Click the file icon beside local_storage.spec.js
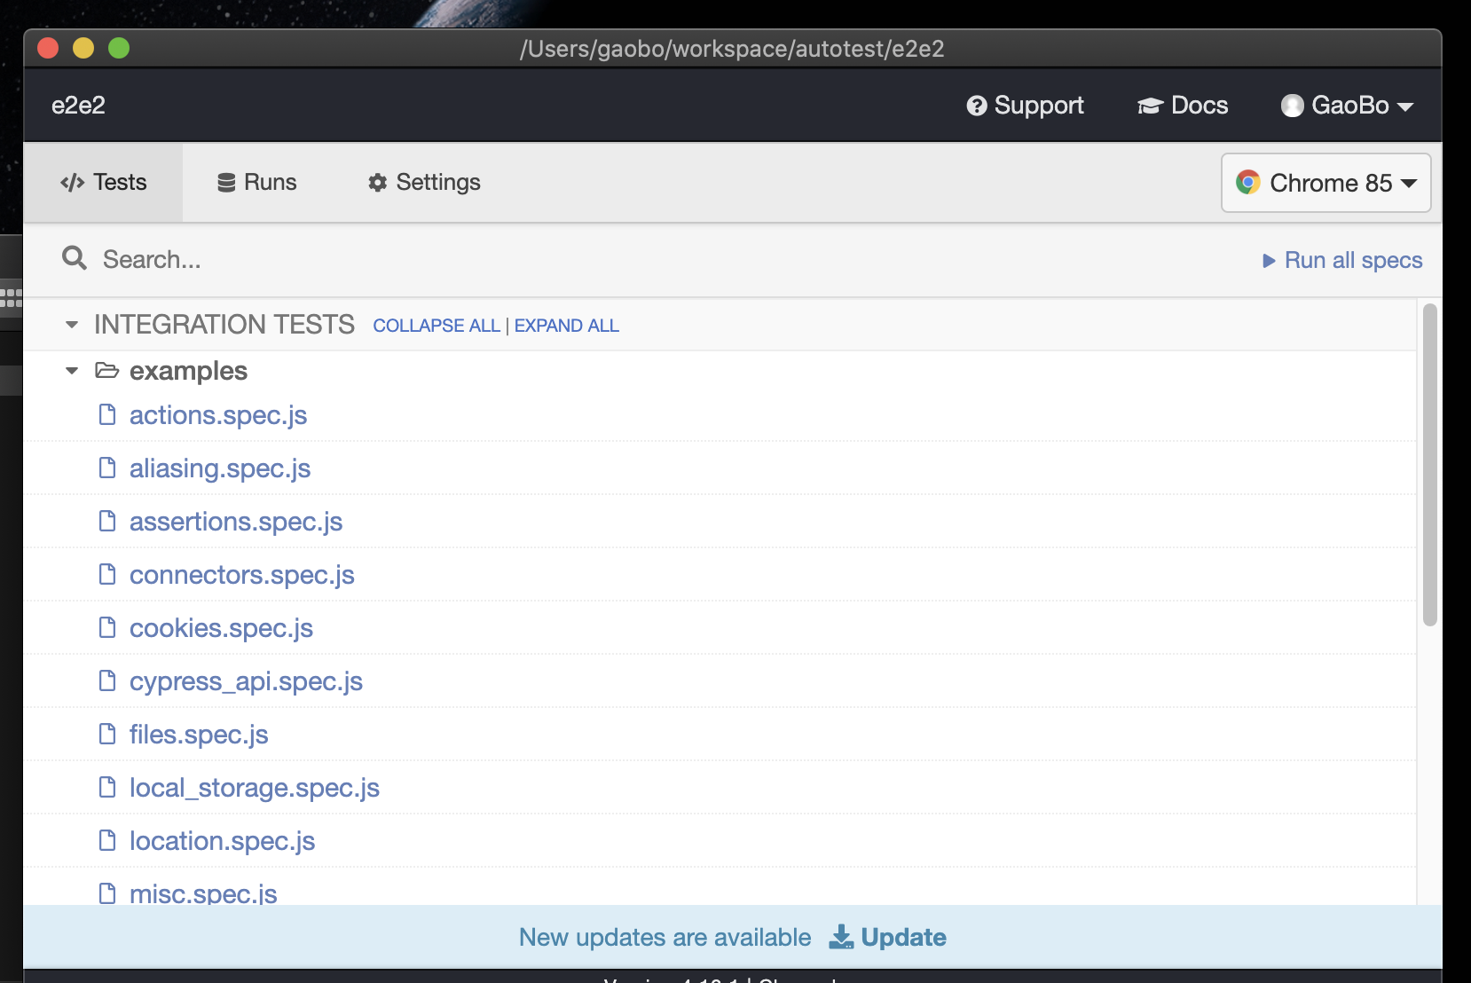This screenshot has height=983, width=1471. tap(107, 787)
